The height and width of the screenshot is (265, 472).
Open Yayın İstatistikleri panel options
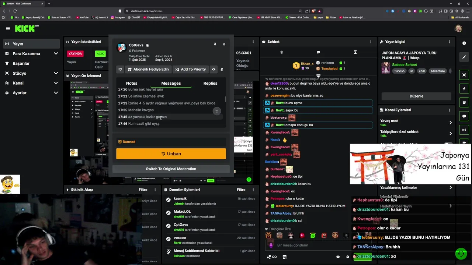click(253, 42)
